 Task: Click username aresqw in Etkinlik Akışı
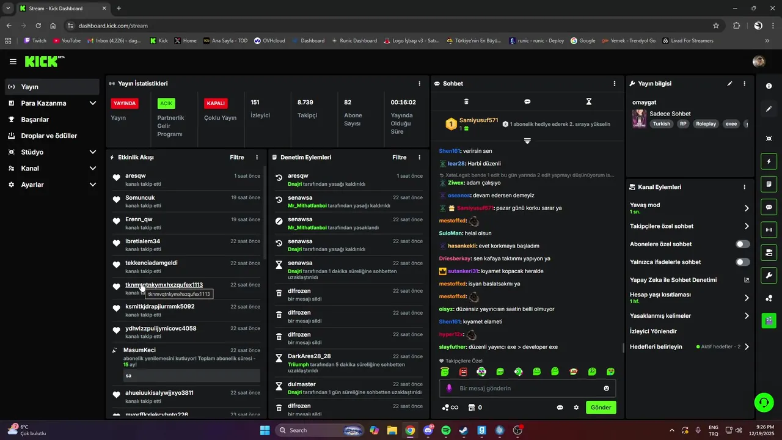(x=135, y=176)
